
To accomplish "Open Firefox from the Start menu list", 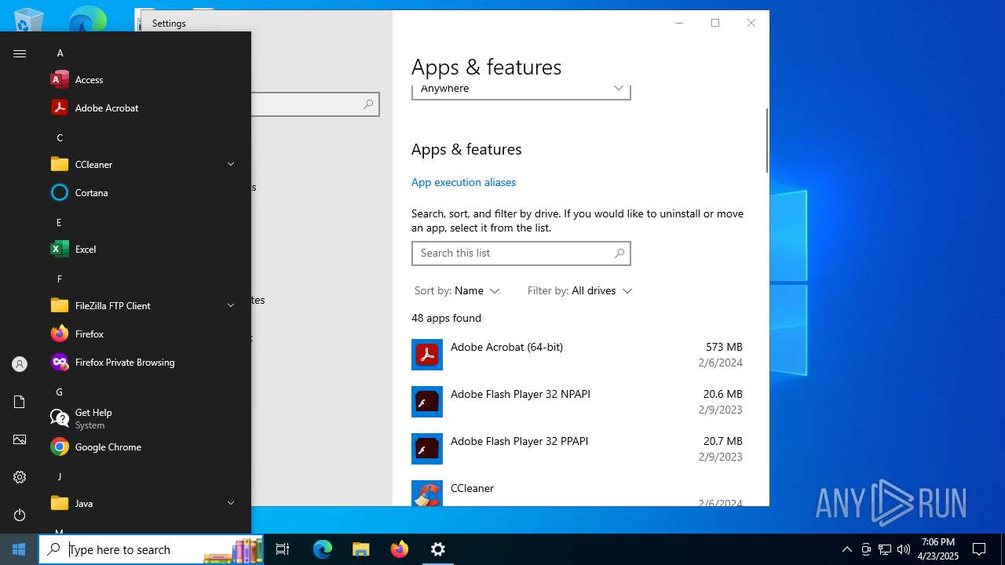I will coord(143,334).
